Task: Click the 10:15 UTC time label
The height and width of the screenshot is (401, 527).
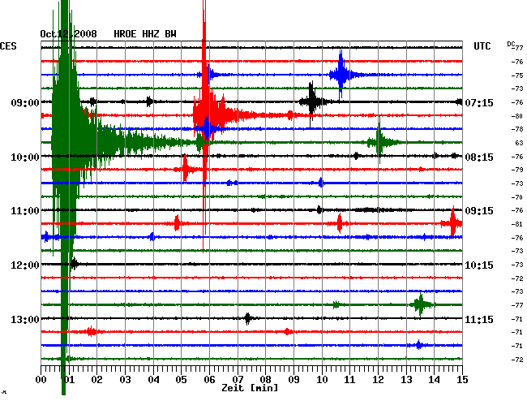Action: [x=479, y=265]
